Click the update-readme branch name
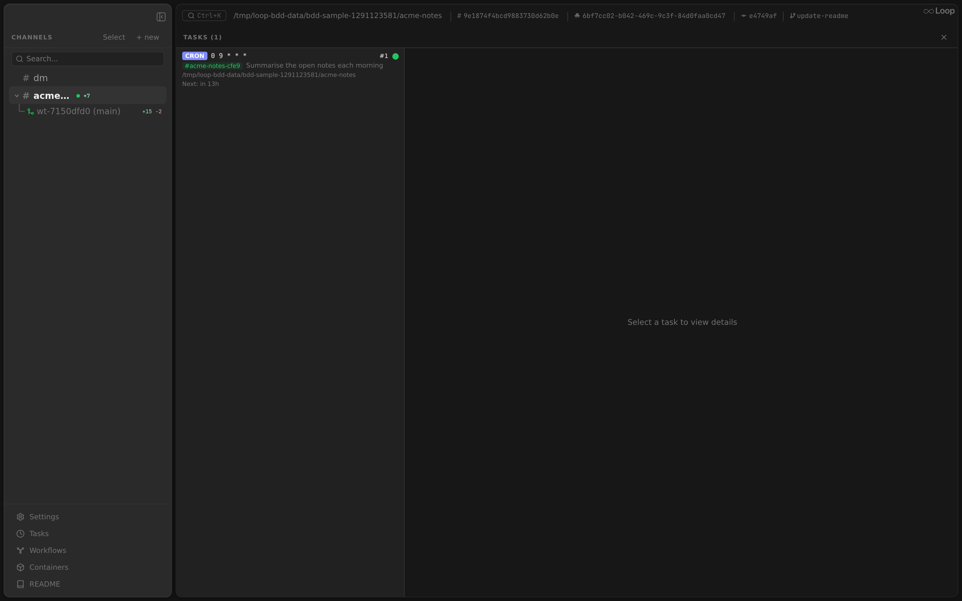This screenshot has width=962, height=601. (823, 16)
